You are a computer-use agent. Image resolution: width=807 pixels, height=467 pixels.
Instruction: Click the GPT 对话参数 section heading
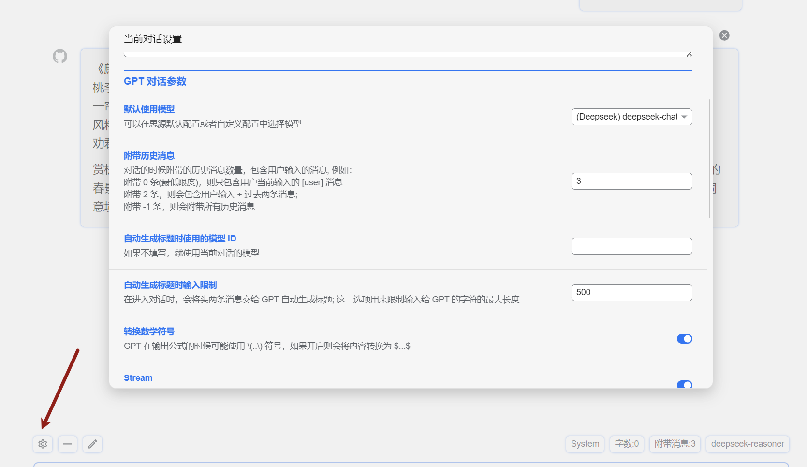coord(155,81)
